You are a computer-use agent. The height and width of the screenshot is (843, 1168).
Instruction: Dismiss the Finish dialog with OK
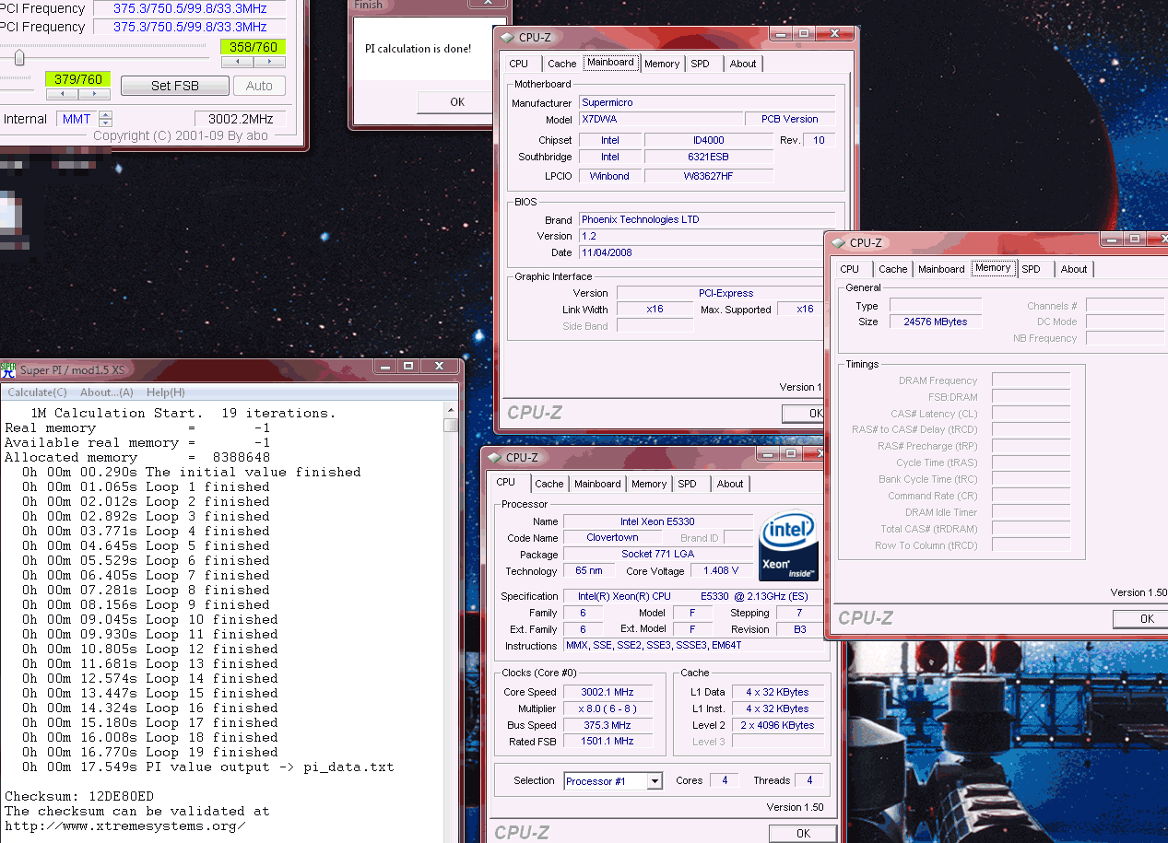click(x=457, y=102)
